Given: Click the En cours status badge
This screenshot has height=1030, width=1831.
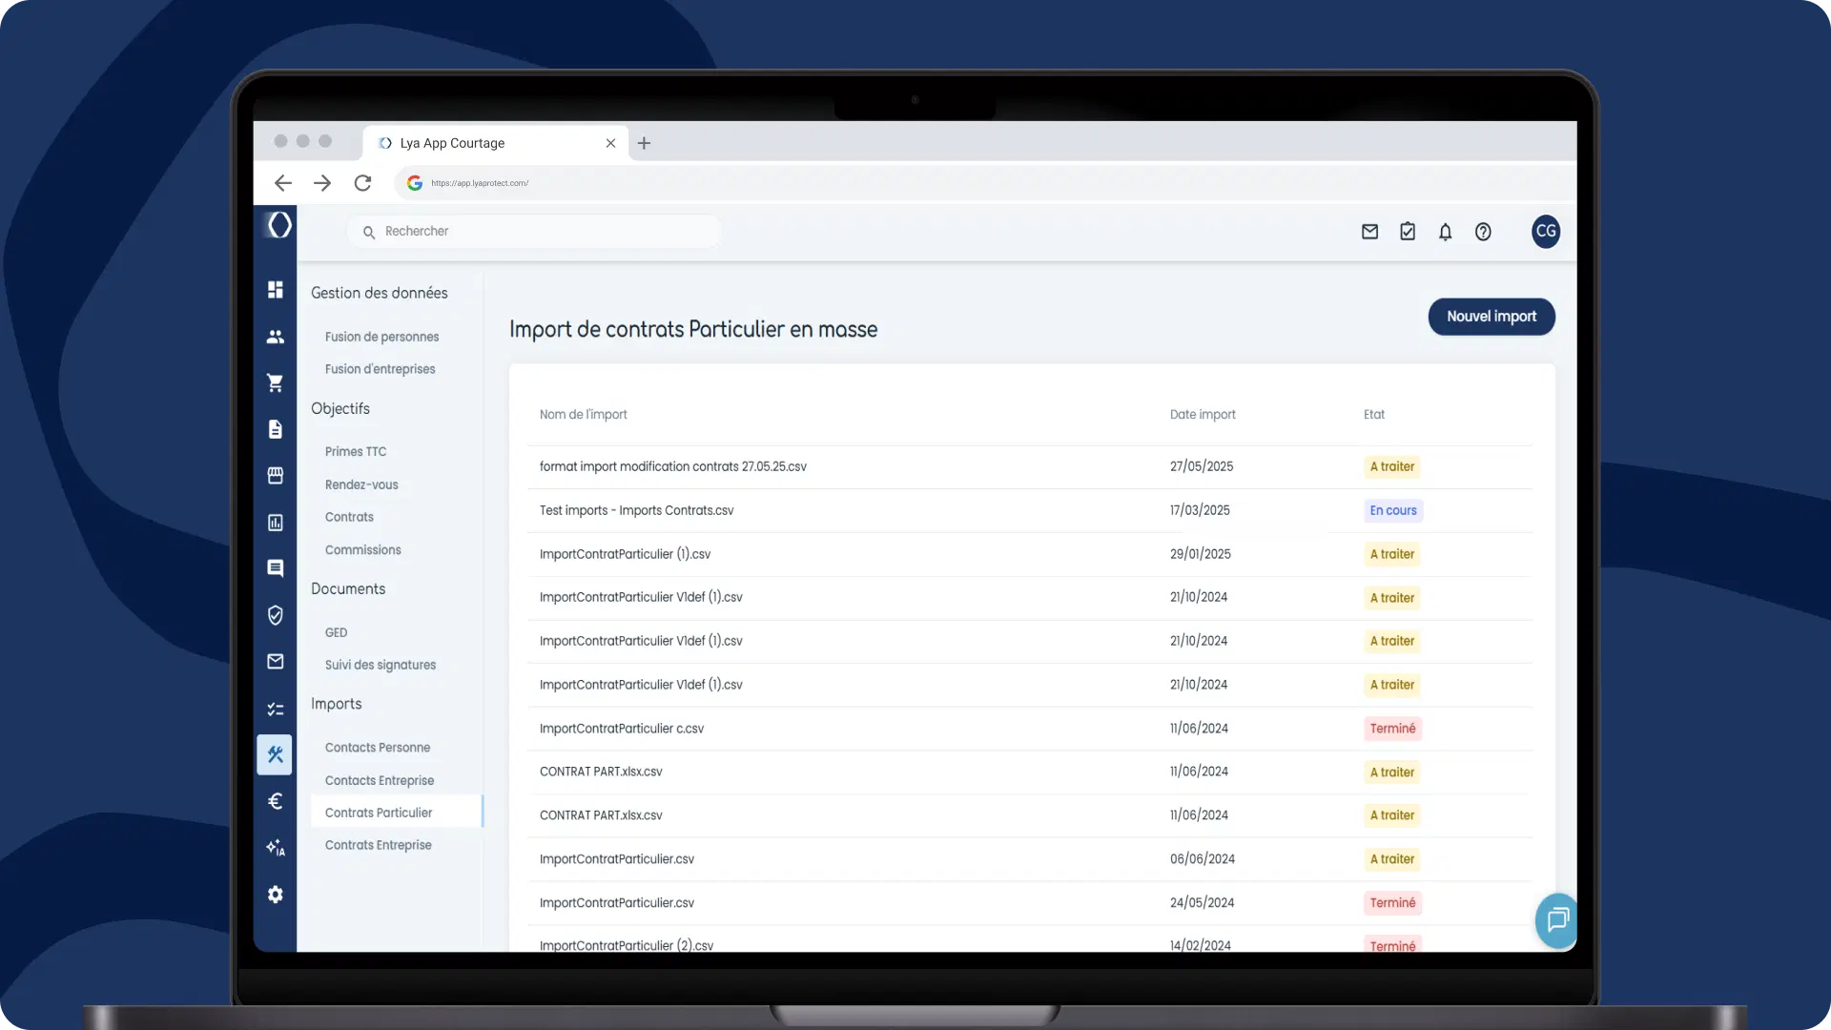Looking at the screenshot, I should [1393, 510].
